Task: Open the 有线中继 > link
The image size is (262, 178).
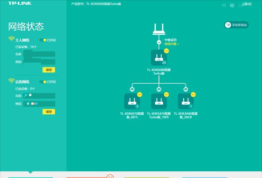Action: [172, 44]
